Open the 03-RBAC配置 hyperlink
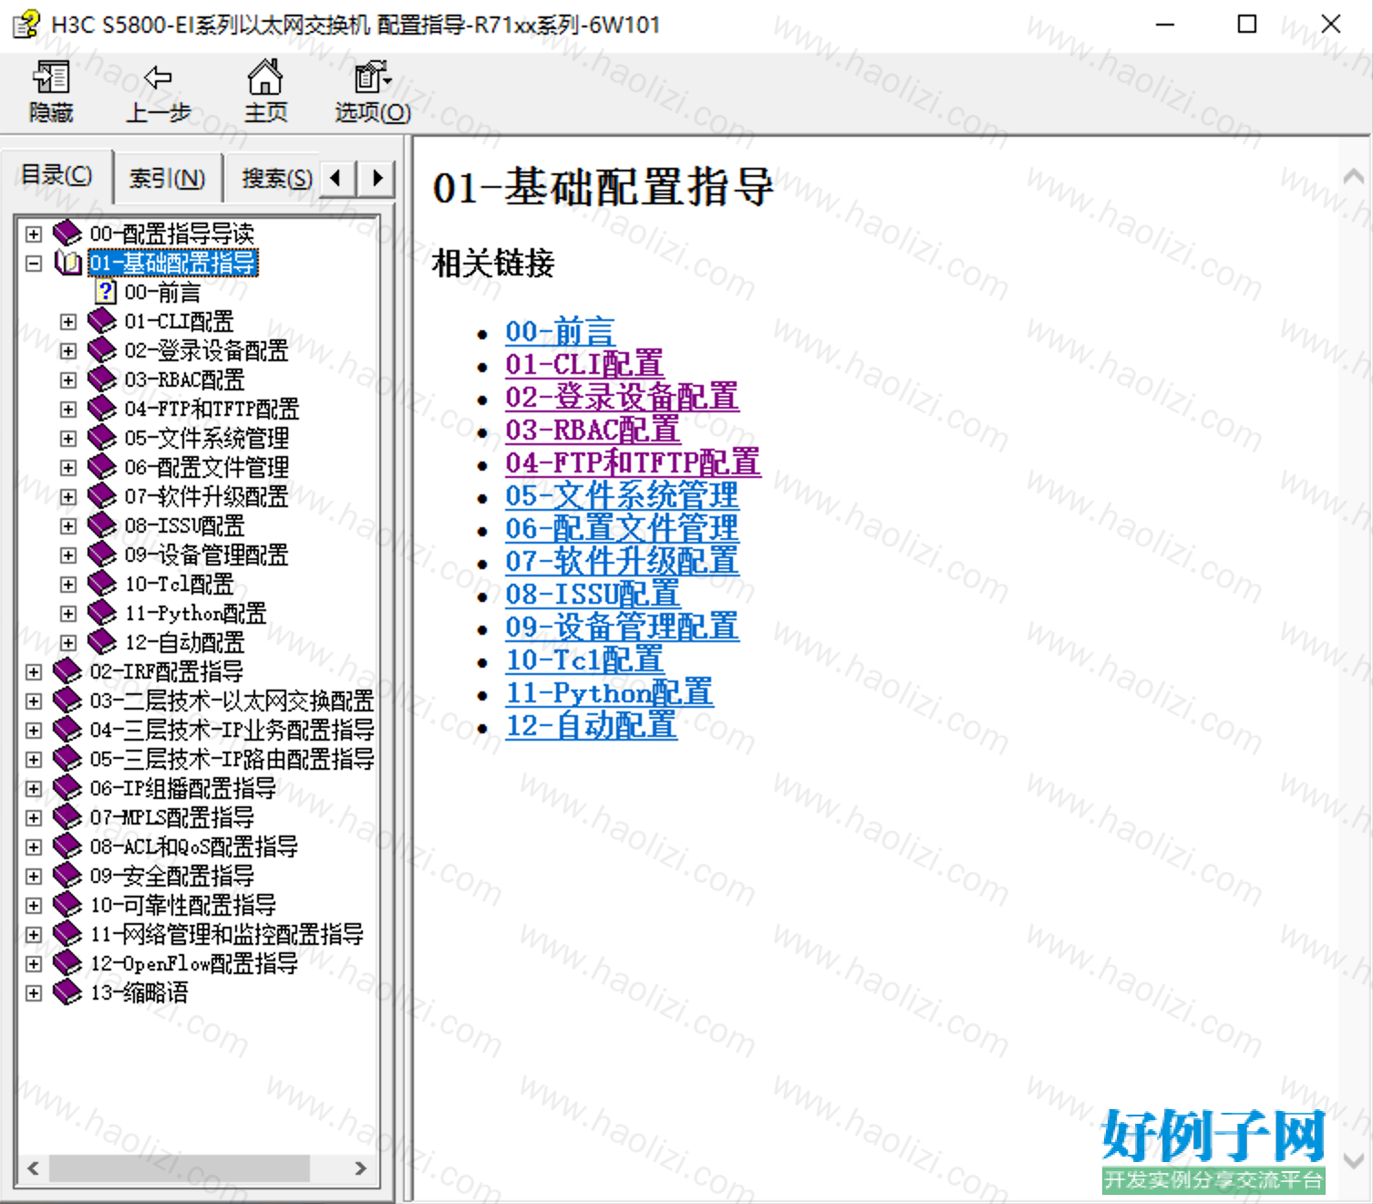Screen dimensions: 1373x1204 tap(593, 430)
